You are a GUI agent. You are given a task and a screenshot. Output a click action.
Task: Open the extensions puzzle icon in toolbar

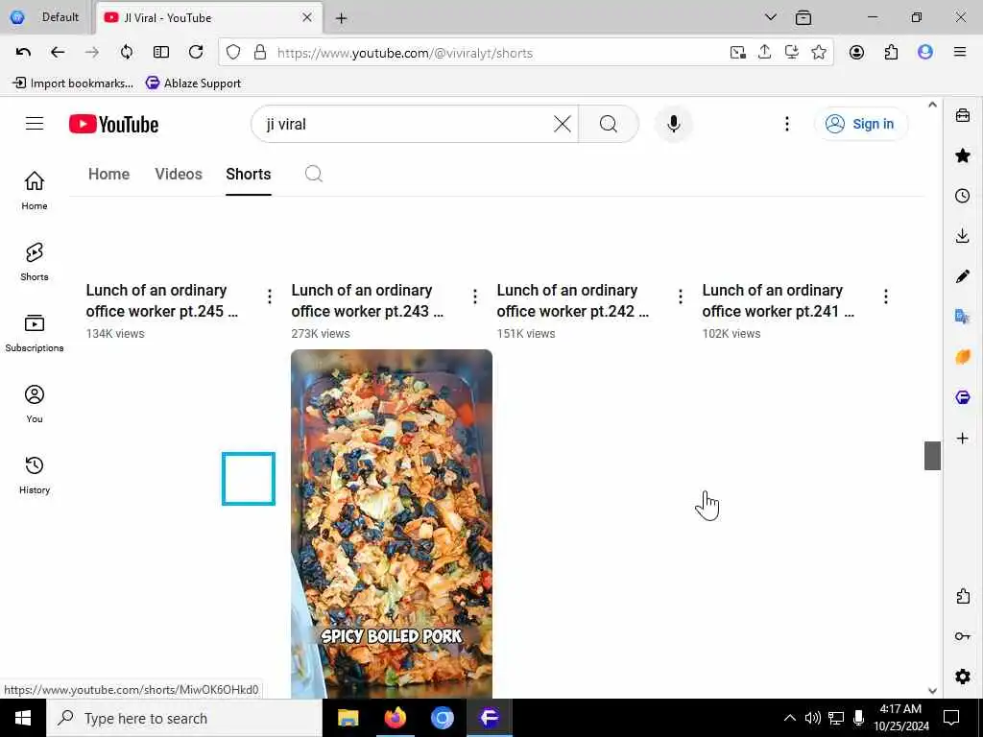pos(891,53)
